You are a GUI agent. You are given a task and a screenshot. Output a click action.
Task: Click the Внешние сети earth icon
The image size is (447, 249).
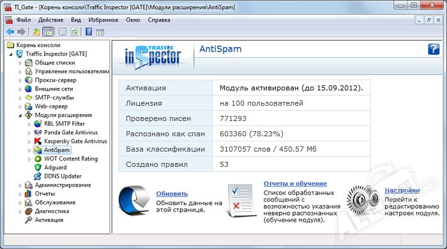click(29, 89)
